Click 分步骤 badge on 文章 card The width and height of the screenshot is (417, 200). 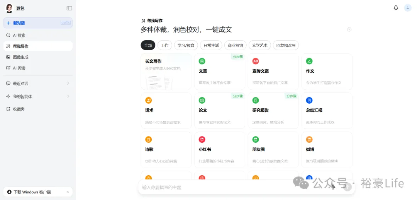(238, 57)
